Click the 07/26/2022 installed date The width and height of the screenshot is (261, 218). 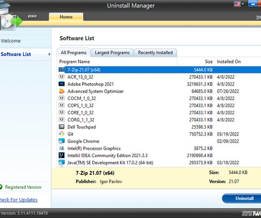(x=228, y=91)
